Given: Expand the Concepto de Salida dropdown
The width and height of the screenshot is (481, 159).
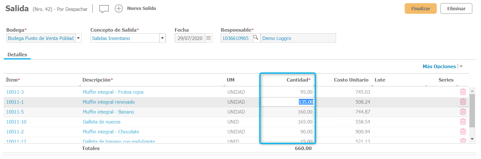Looking at the screenshot, I should pos(163,38).
